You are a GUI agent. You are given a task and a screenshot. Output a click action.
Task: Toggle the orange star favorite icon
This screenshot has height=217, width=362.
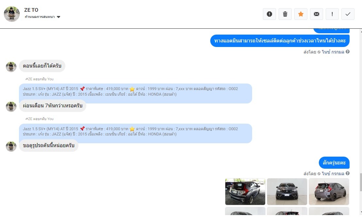pos(301,14)
